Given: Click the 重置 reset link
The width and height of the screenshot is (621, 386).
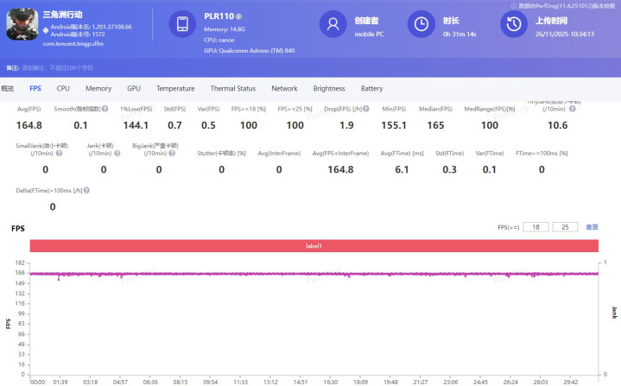Looking at the screenshot, I should coord(592,227).
